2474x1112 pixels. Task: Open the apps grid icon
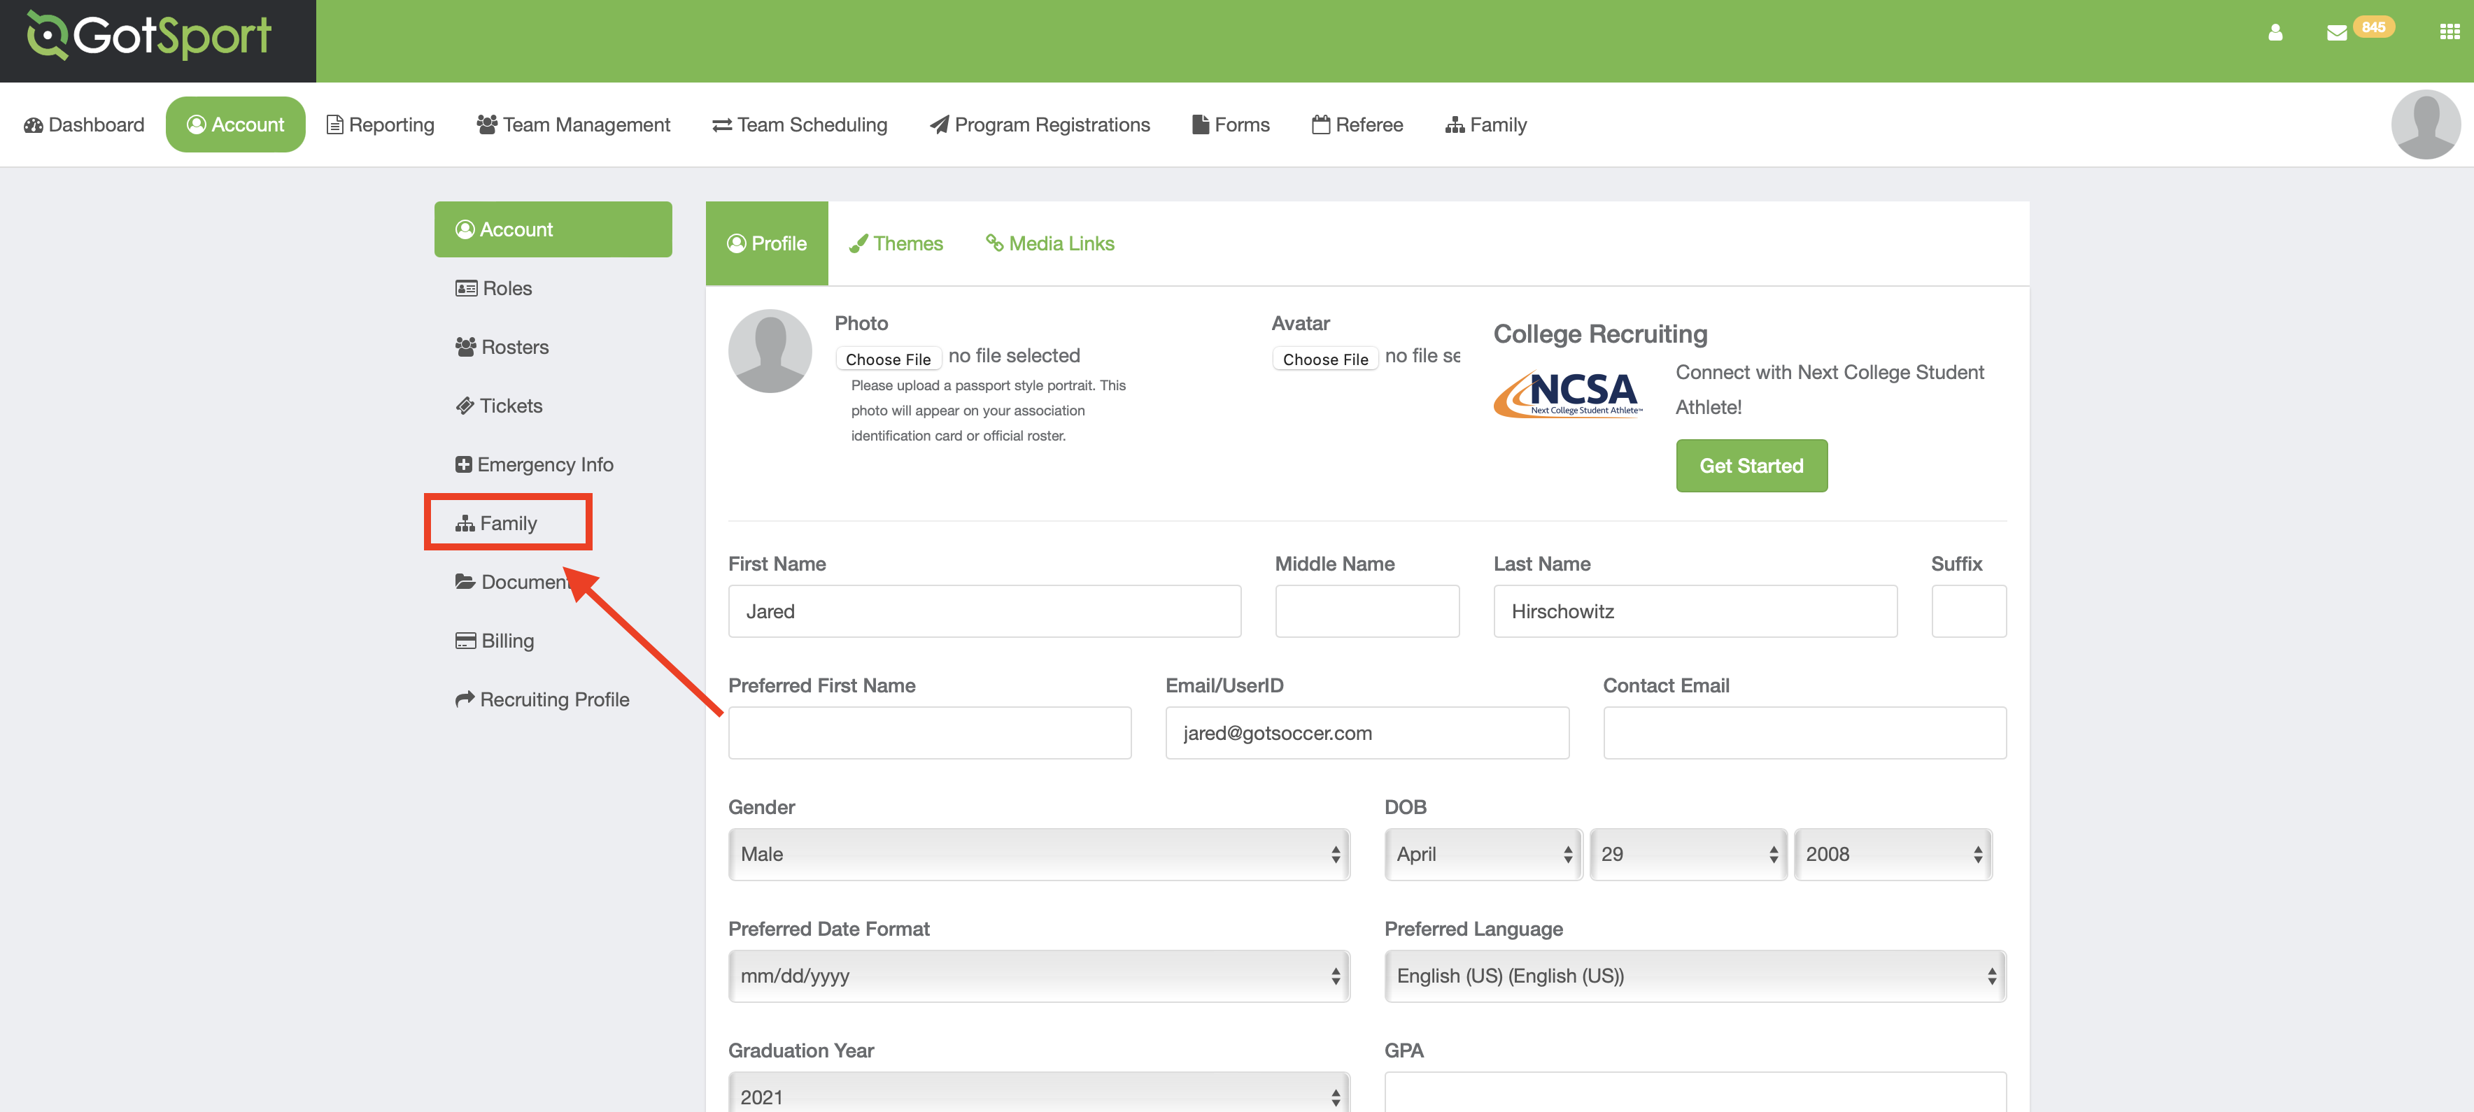point(2449,33)
